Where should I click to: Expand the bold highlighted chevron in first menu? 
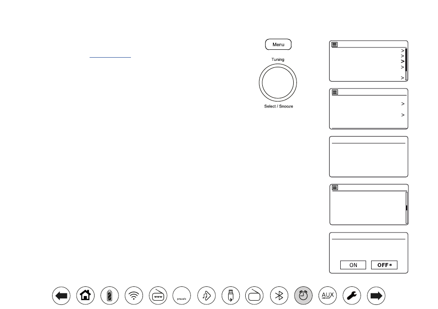click(x=402, y=61)
